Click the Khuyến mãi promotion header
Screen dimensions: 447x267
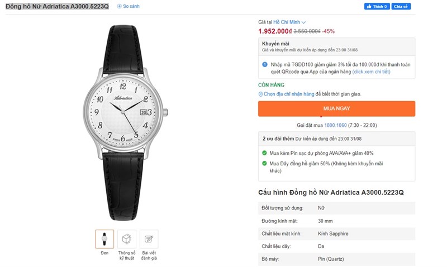(276, 43)
